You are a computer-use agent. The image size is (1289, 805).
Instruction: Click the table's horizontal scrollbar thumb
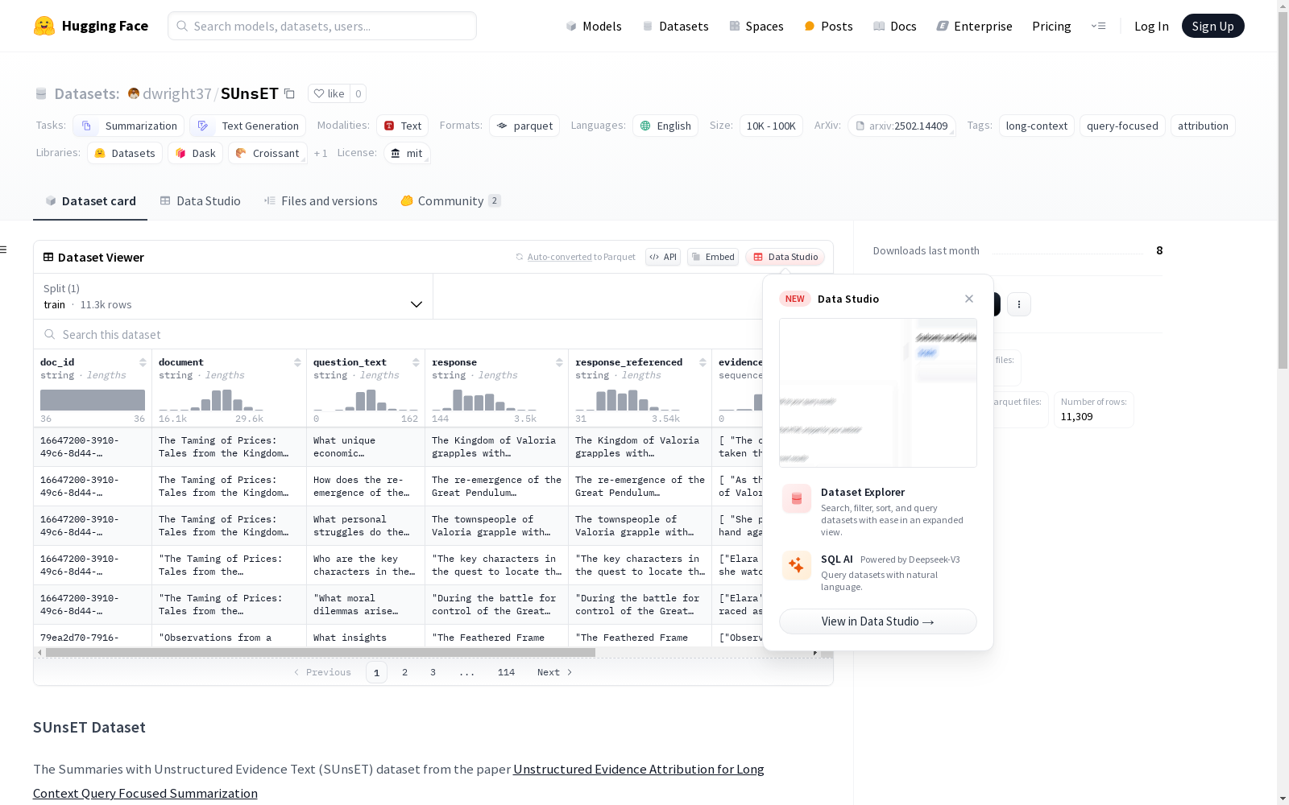pyautogui.click(x=321, y=652)
